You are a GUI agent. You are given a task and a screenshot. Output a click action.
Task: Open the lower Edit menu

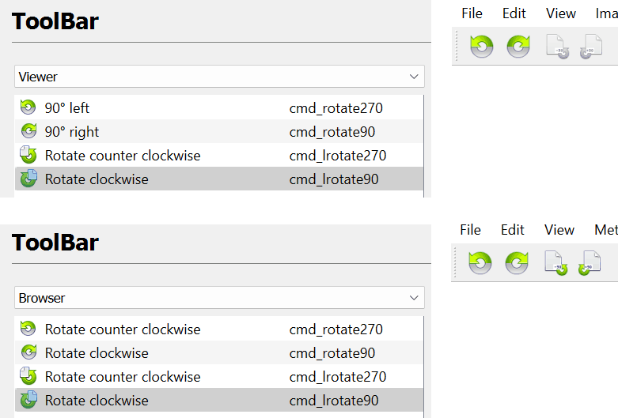pyautogui.click(x=513, y=230)
